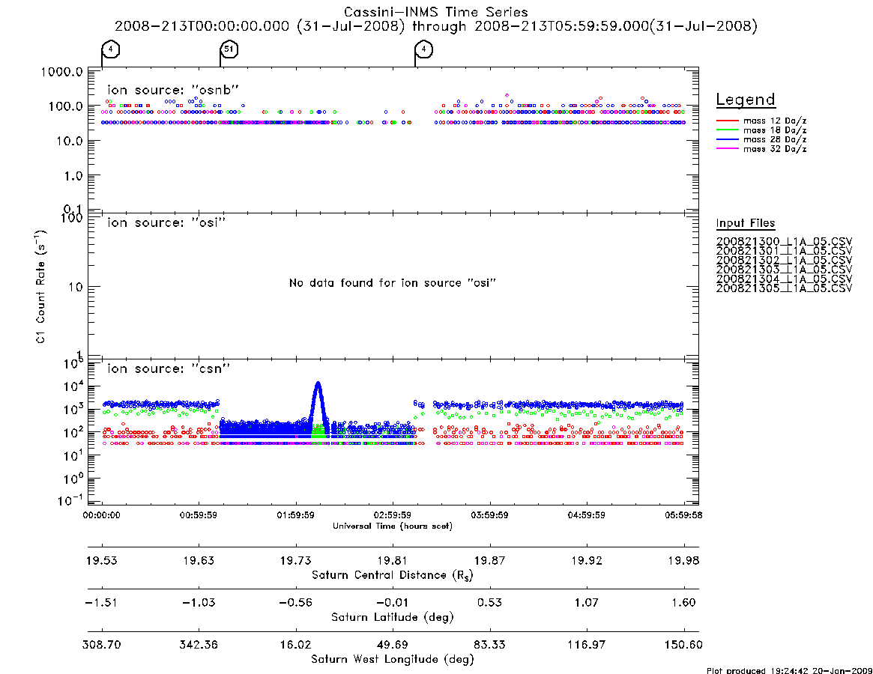The width and height of the screenshot is (873, 674).
Task: Click the magenta mass 32 Da/z legend line
Action: click(x=727, y=149)
